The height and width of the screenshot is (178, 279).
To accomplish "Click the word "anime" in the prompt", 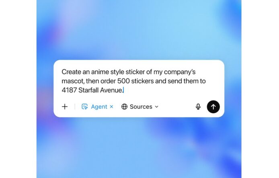I will [x=100, y=72].
